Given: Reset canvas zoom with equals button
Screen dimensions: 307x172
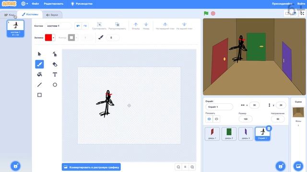Looking at the screenshot, I should click(185, 167).
